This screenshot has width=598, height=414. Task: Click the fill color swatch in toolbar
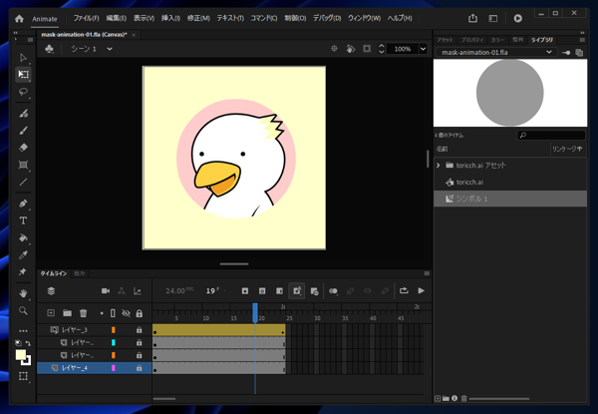coord(21,354)
